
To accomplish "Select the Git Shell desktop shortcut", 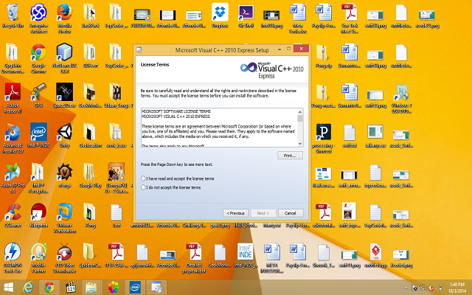I will (246, 15).
